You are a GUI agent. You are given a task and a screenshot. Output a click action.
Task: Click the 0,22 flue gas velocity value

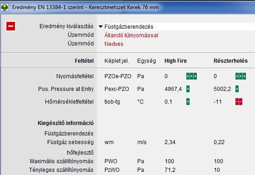tap(219, 142)
